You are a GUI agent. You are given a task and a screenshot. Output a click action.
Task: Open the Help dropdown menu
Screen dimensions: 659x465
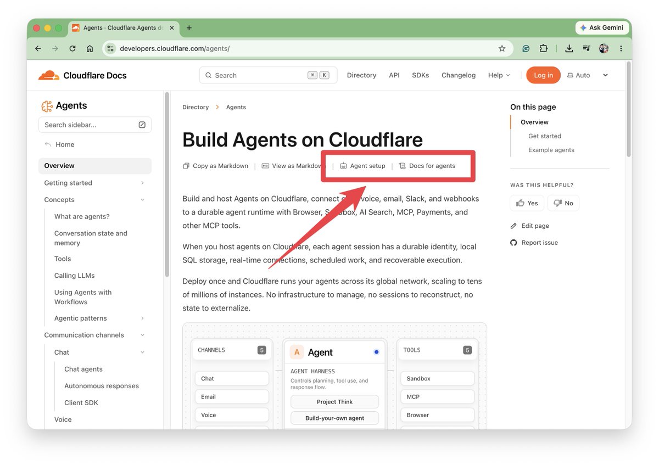[x=499, y=75]
